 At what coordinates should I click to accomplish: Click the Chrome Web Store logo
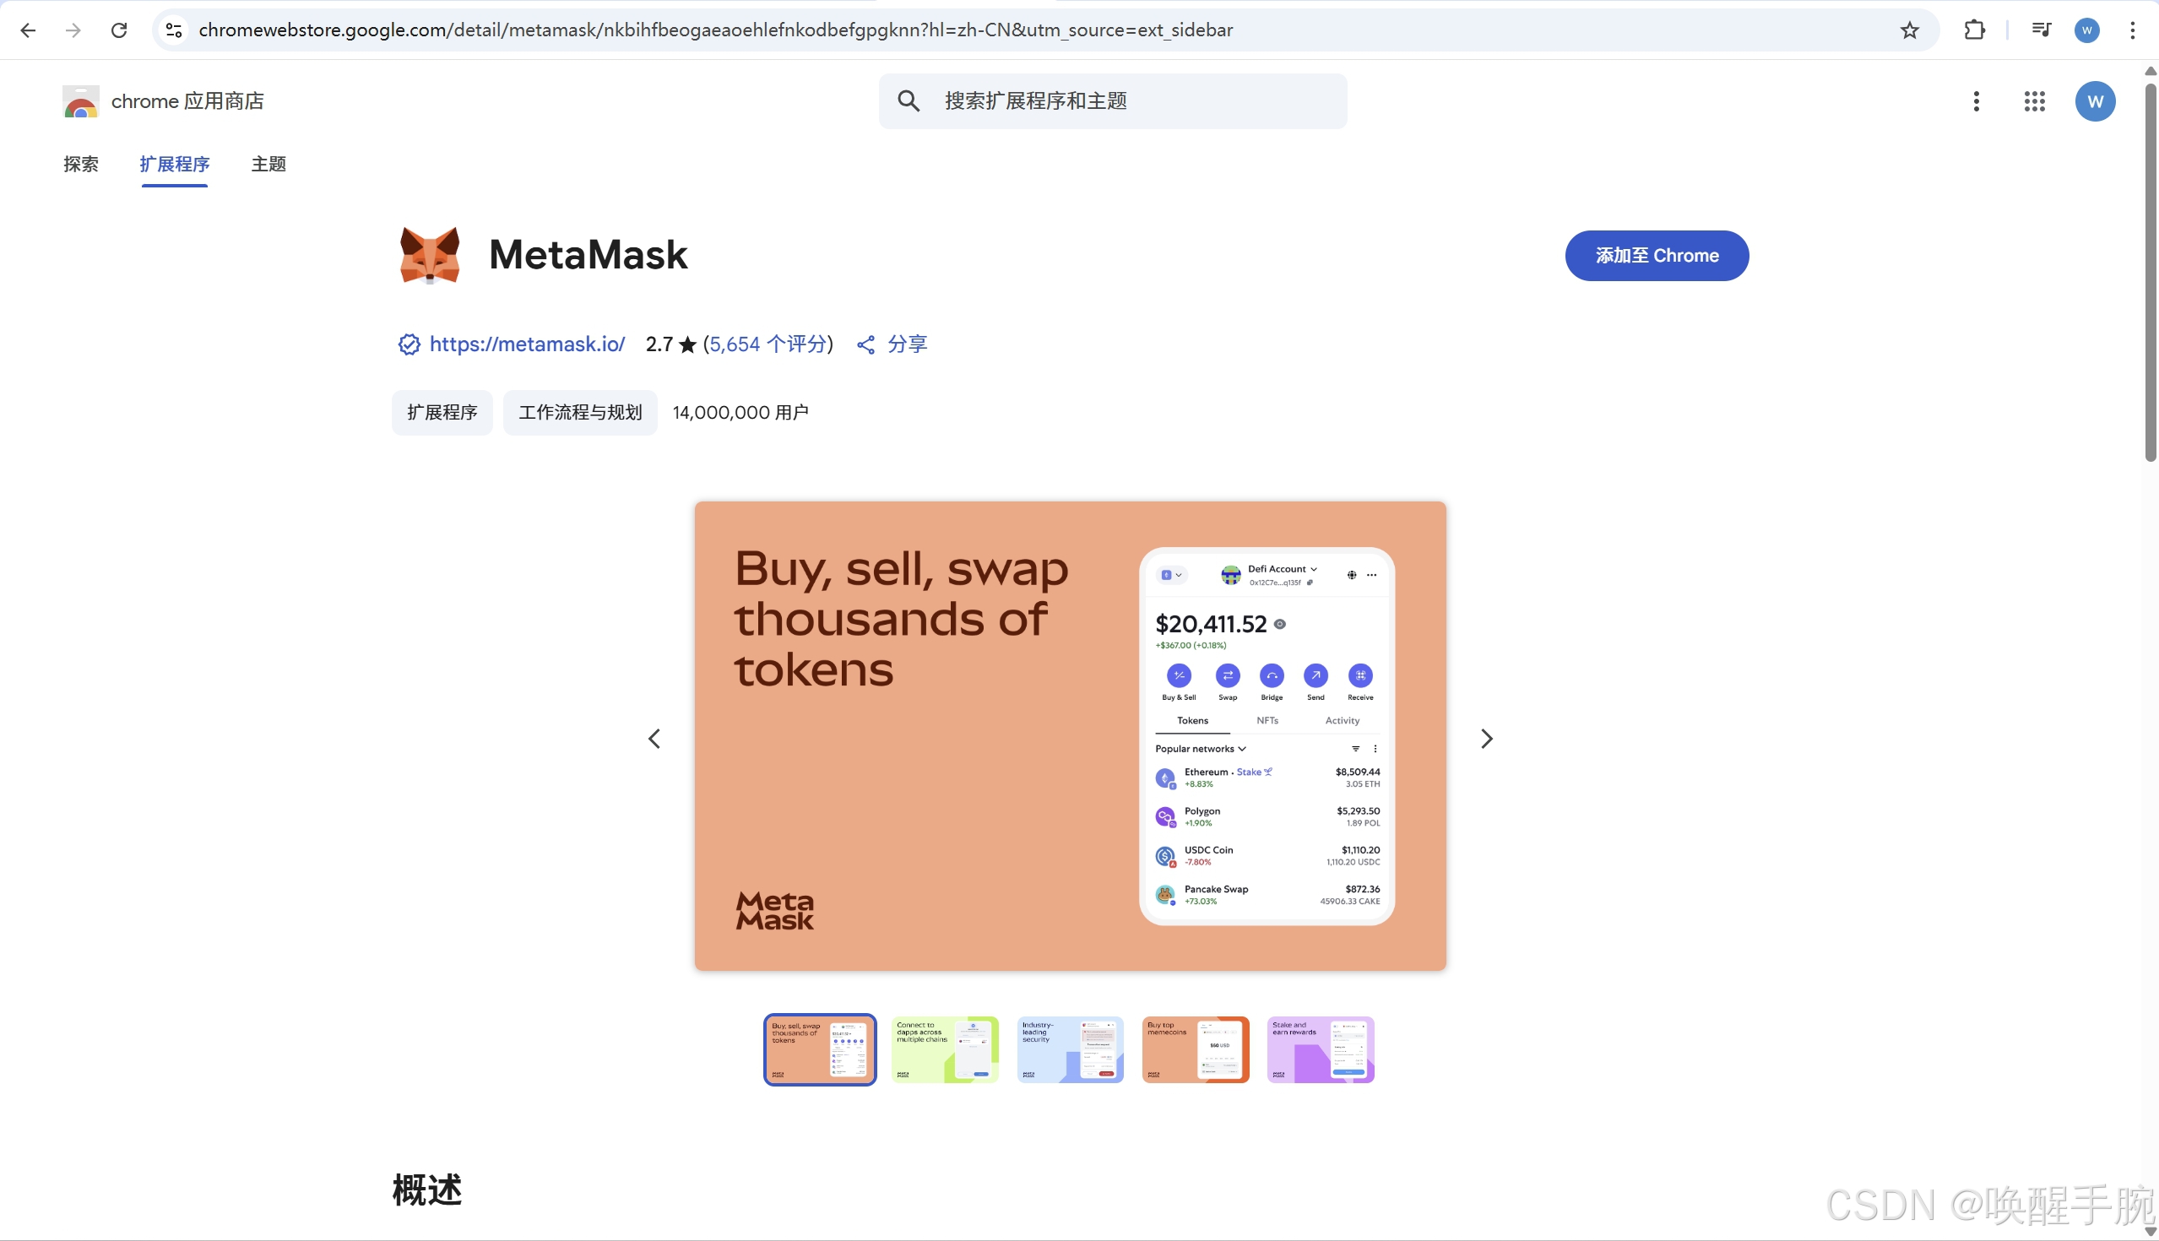click(x=81, y=101)
